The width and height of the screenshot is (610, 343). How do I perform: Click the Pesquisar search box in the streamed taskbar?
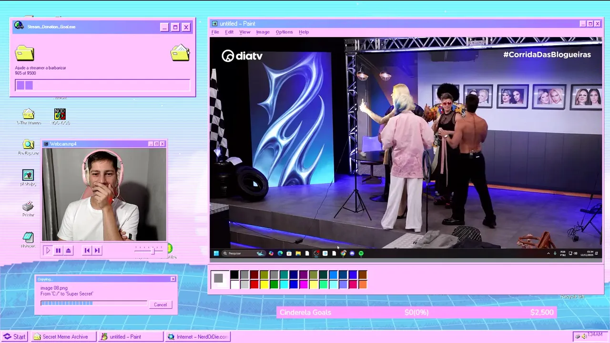244,253
